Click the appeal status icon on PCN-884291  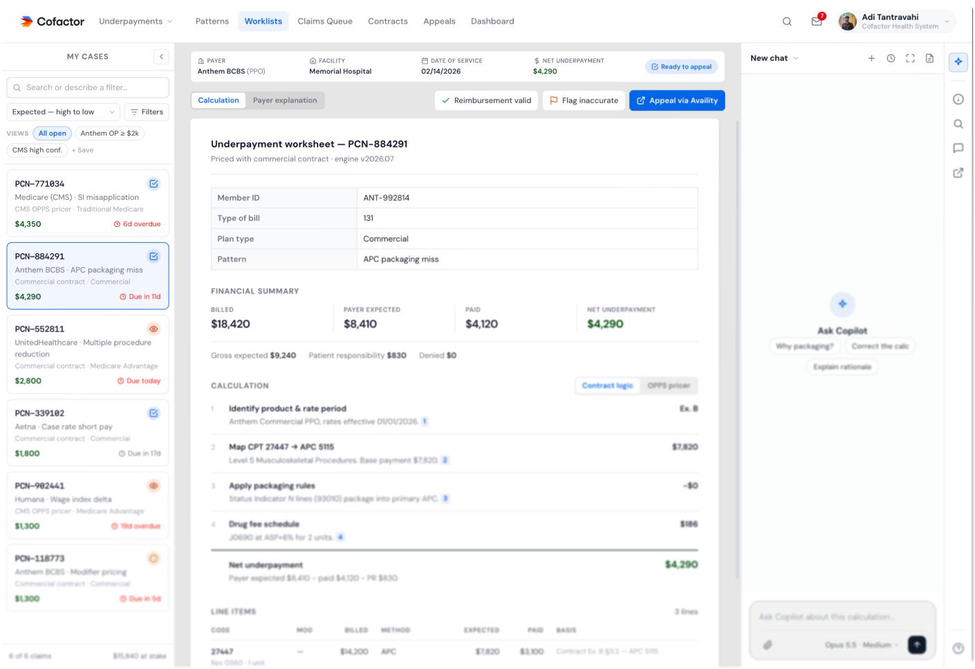point(154,257)
